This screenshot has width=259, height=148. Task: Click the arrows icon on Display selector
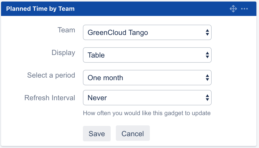click(x=207, y=55)
